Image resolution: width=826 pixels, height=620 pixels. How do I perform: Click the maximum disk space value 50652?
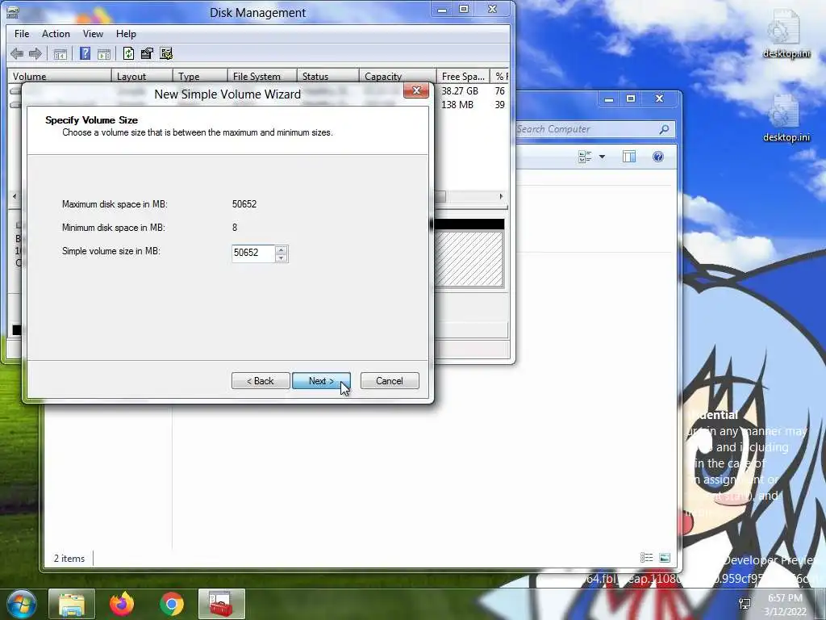(244, 204)
